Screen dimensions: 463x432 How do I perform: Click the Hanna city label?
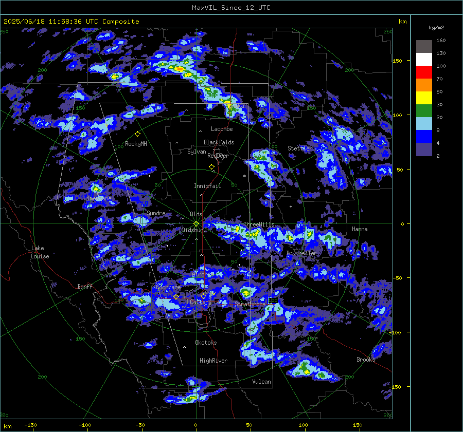click(360, 229)
